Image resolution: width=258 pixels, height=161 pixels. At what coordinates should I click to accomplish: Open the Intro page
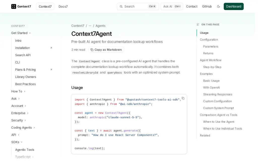(18, 41)
